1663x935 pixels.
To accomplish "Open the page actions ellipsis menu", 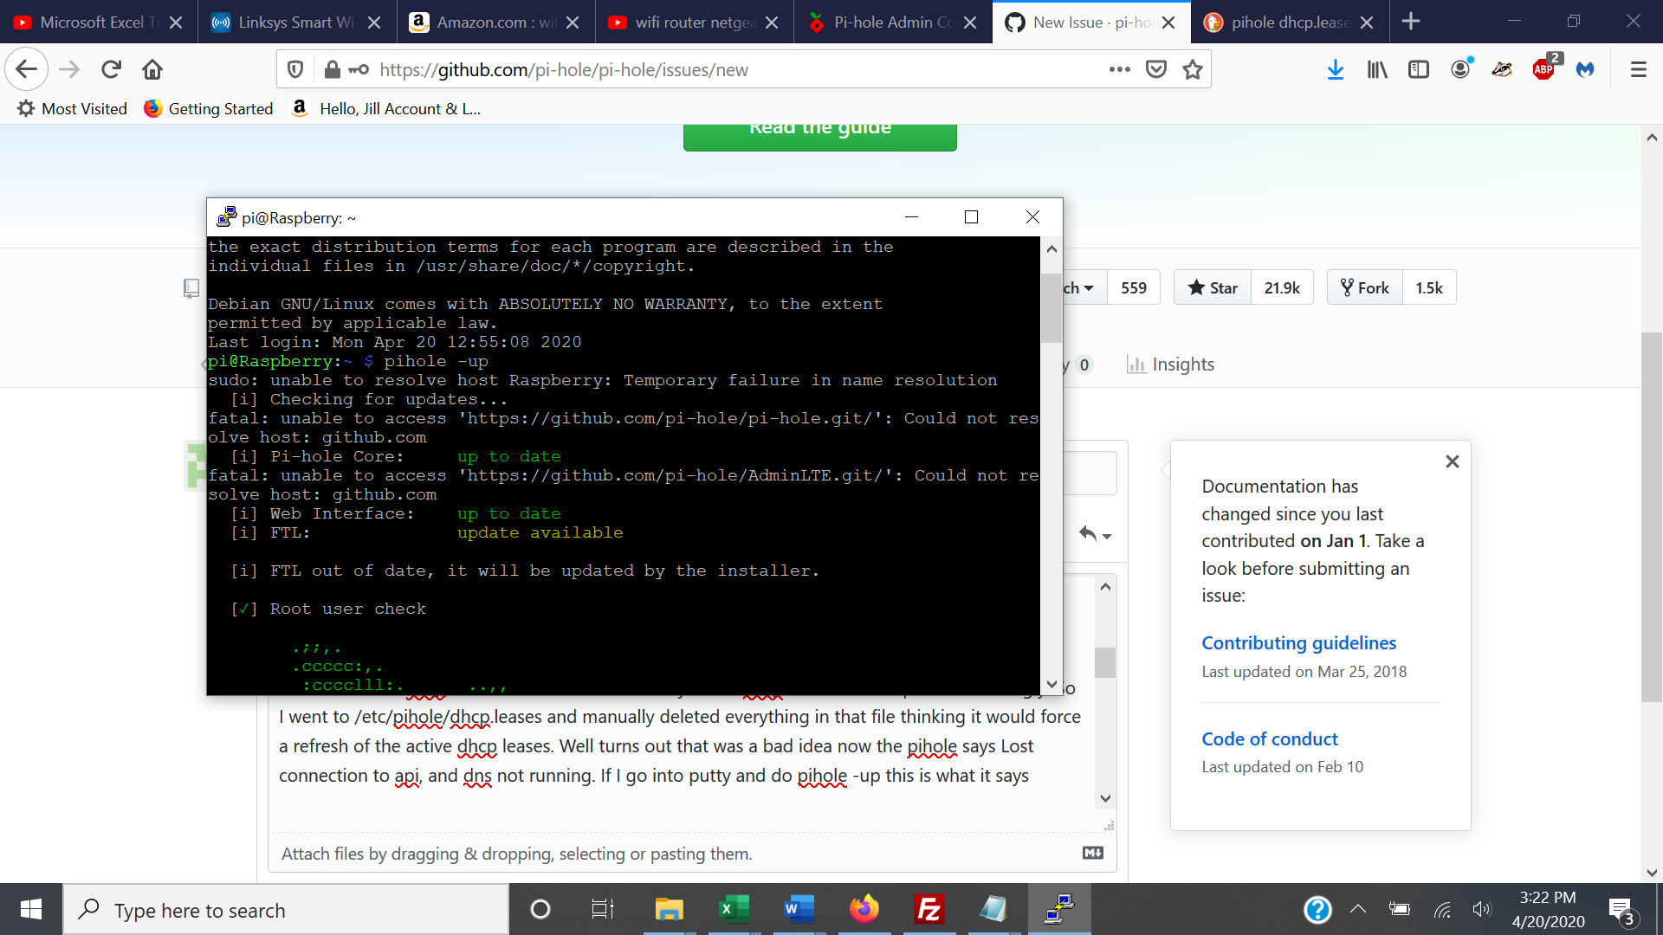I will click(1120, 69).
